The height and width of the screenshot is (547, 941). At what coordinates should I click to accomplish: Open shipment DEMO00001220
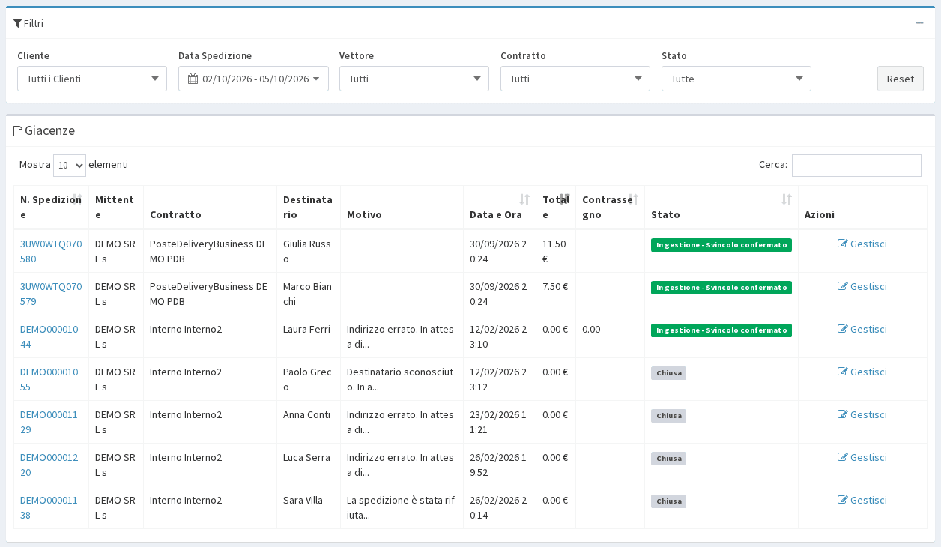51,465
